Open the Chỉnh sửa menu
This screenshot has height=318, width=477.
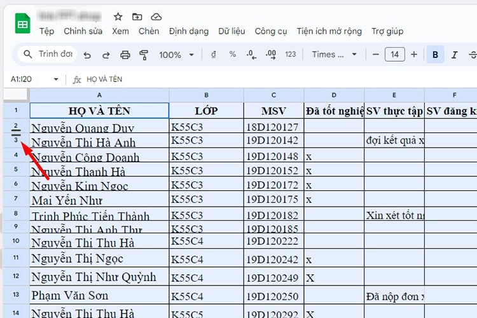83,31
